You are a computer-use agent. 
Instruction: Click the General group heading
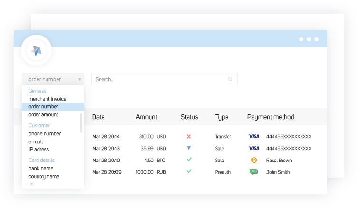coord(37,91)
